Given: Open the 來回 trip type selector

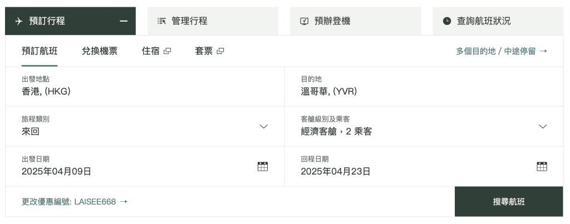Looking at the screenshot, I should (139, 126).
